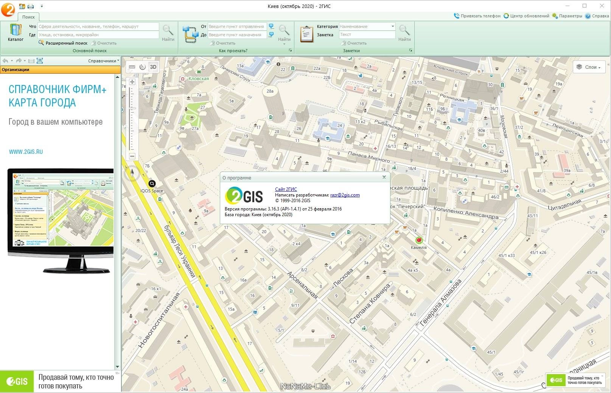
Task: Select the ruler measurement tool on map
Action: (132, 67)
